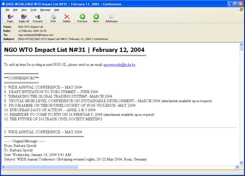Click the horizontal scrollbar thumb
The width and height of the screenshot is (245, 176).
[42, 167]
